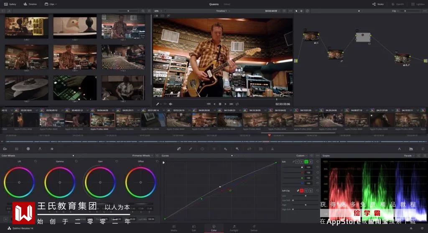Open the 3D stereoscopic palette icon
Viewport: 428px width, 233px height.
point(261,149)
